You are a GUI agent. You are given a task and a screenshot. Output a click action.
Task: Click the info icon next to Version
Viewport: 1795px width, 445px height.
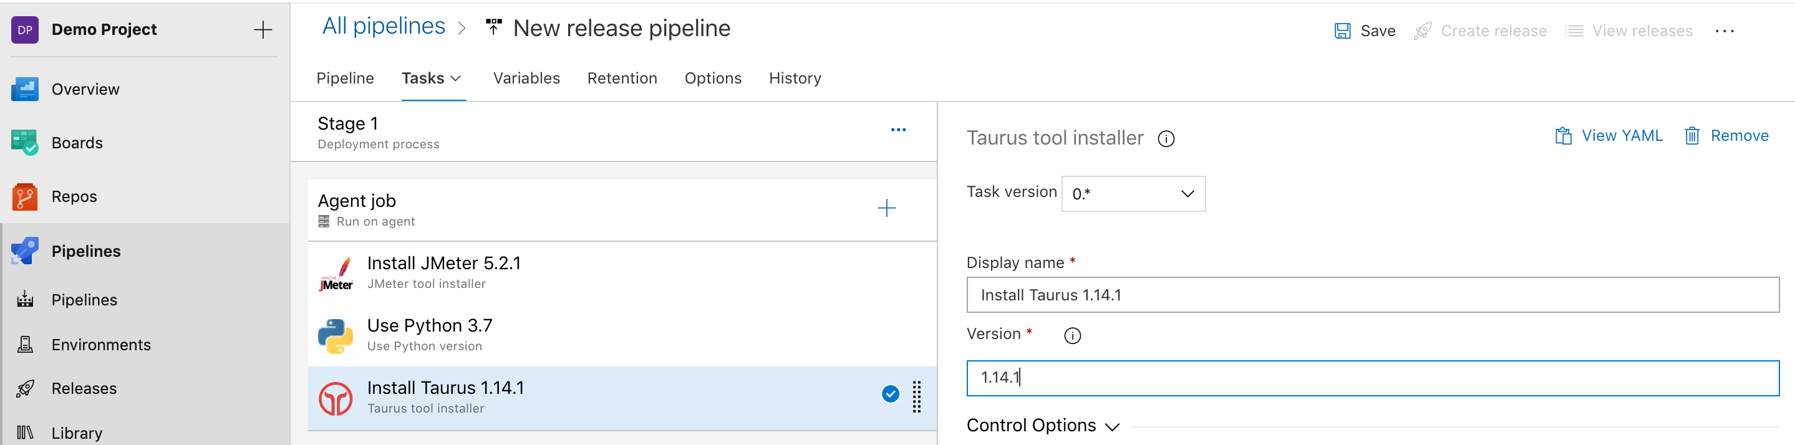click(1072, 336)
